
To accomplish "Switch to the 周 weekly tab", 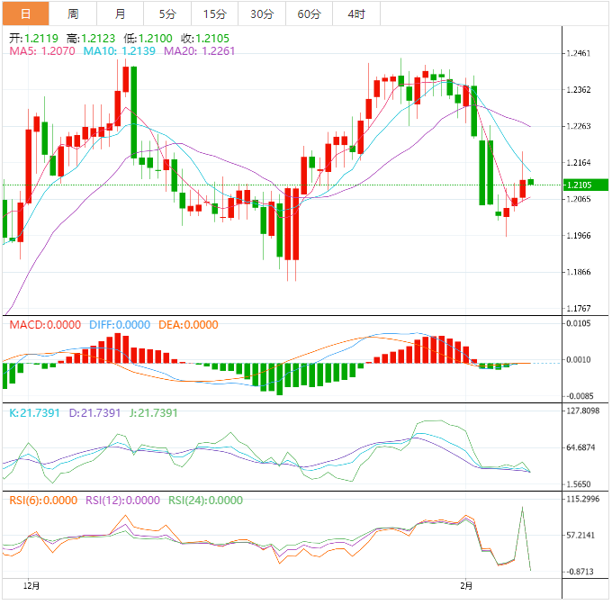I will coord(73,14).
